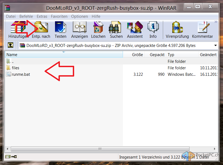Expand the toolbar overflow chevron

(x=216, y=22)
